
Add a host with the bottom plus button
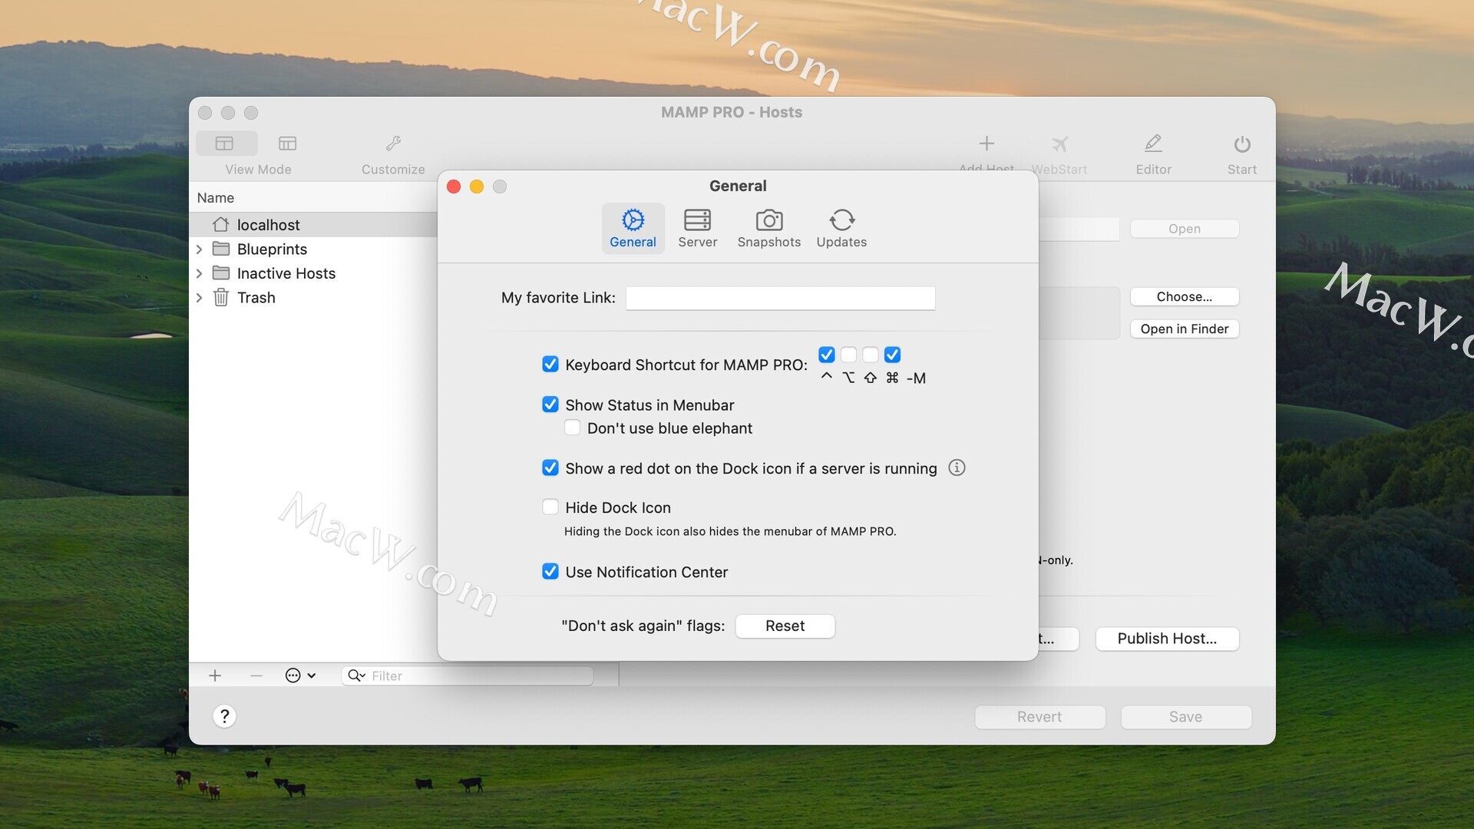(x=215, y=675)
